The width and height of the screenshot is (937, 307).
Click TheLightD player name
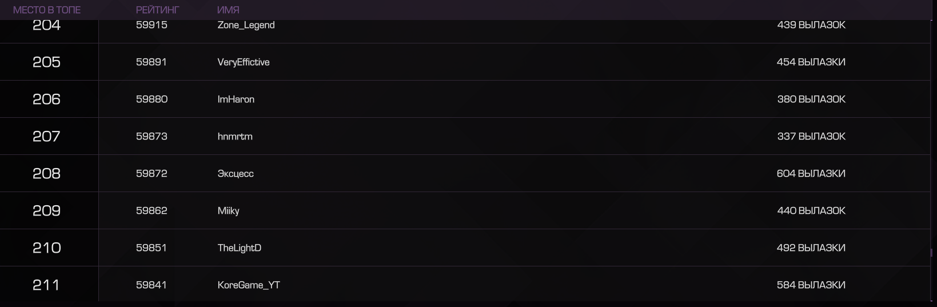point(240,248)
